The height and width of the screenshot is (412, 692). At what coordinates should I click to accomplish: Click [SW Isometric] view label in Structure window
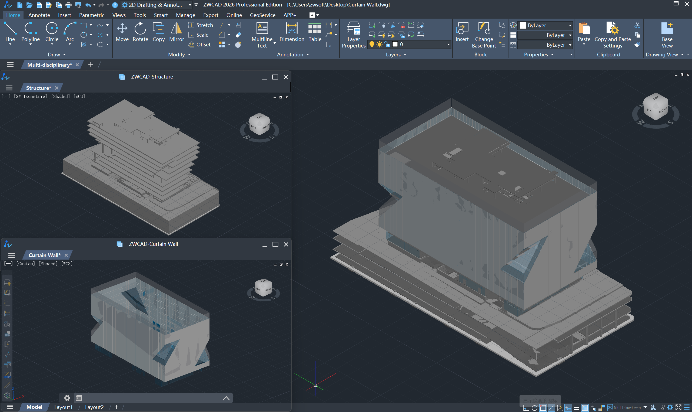click(30, 96)
